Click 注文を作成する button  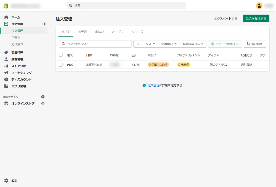(256, 18)
